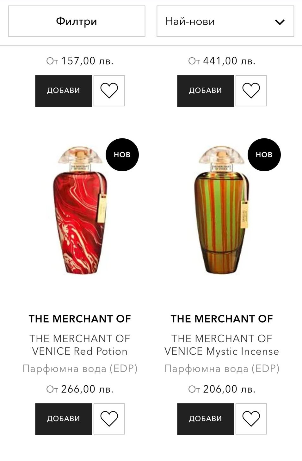302x461 pixels.
Task: Click the НОВ badge on Mystic Incense
Action: (x=264, y=155)
